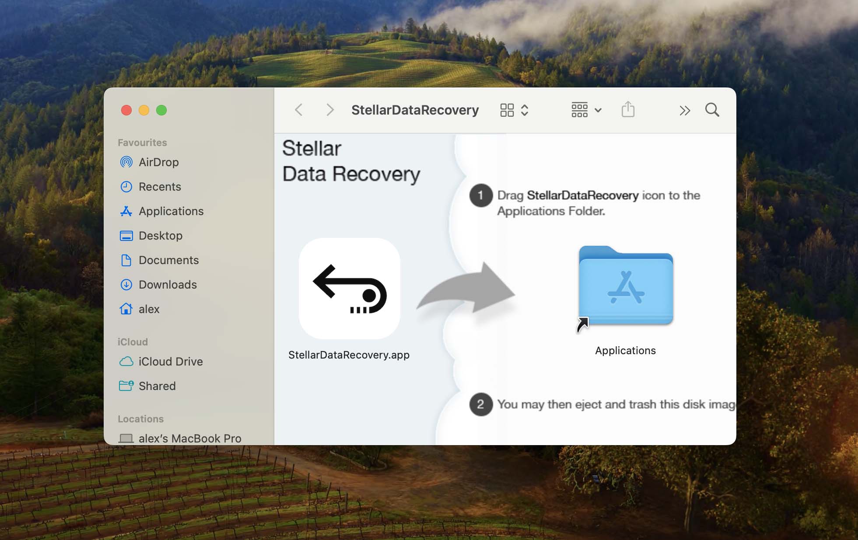Zoom the window with green button
The image size is (858, 540).
click(161, 110)
